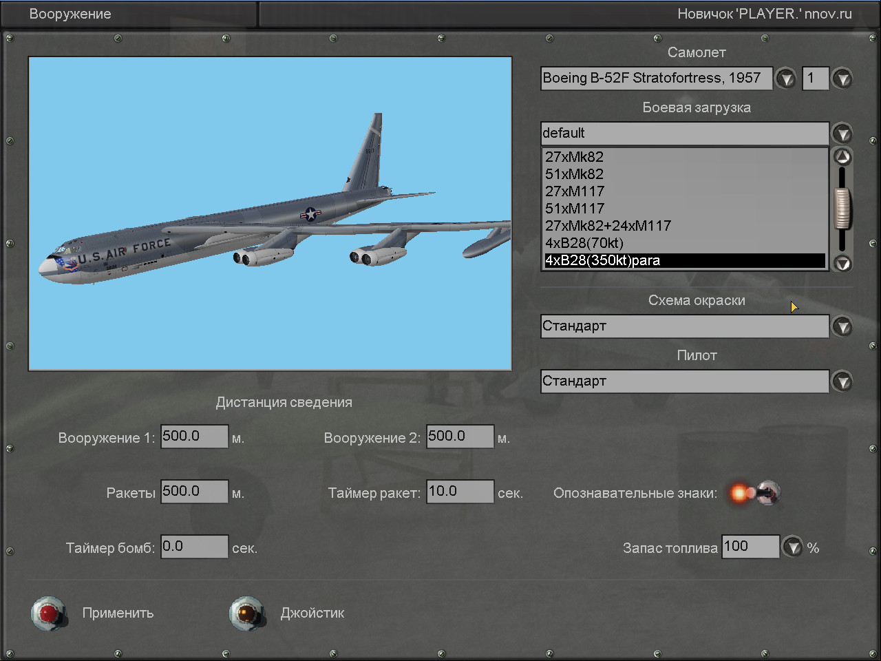Click the Вооружение title text
Viewport: 881px width, 661px height.
coord(70,14)
